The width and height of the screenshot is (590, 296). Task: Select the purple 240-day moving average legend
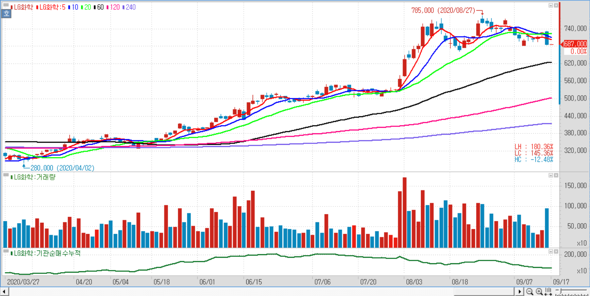point(129,7)
